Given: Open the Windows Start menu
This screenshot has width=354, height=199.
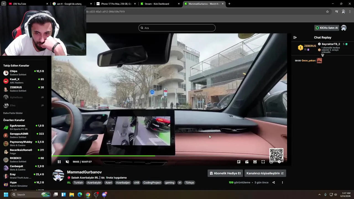Looking at the screenshot, I should [6, 195].
